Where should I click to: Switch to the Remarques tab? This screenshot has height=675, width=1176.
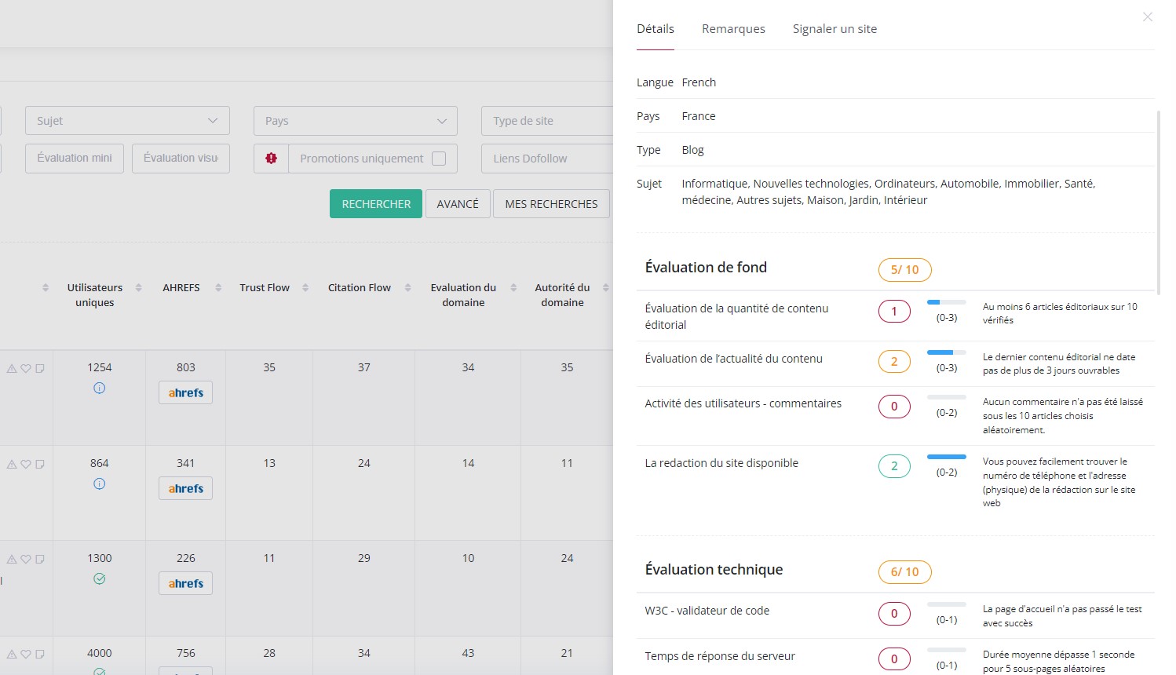tap(733, 29)
